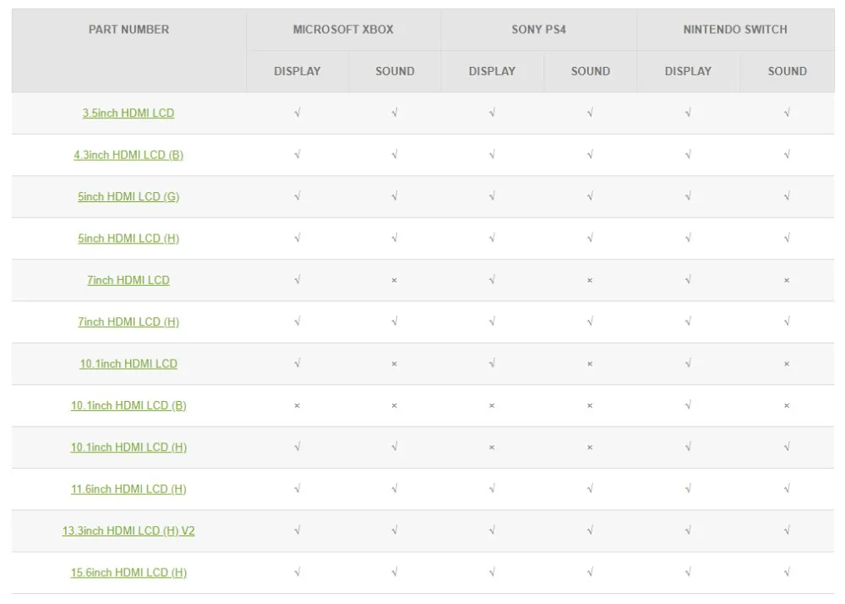Click PS4 display check for 13.3inch HDMI LCD (H) V2
Viewport: 845px width, 604px height.
tap(492, 530)
